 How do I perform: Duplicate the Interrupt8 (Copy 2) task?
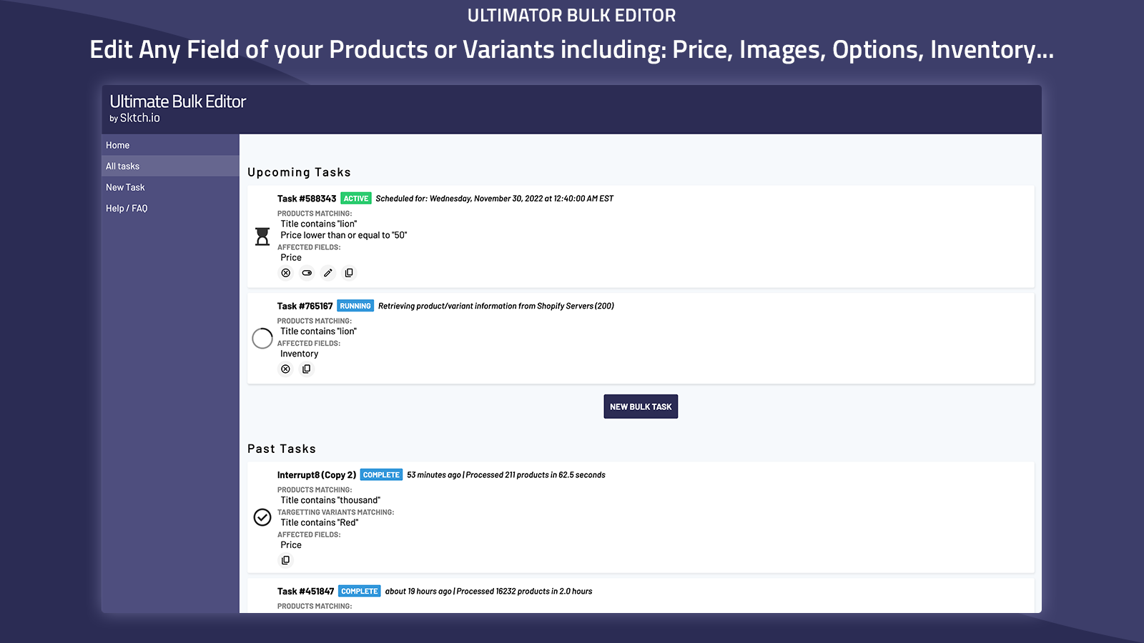click(x=285, y=560)
